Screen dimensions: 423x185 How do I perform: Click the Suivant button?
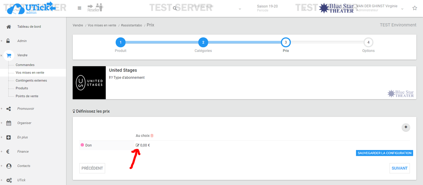(x=399, y=168)
